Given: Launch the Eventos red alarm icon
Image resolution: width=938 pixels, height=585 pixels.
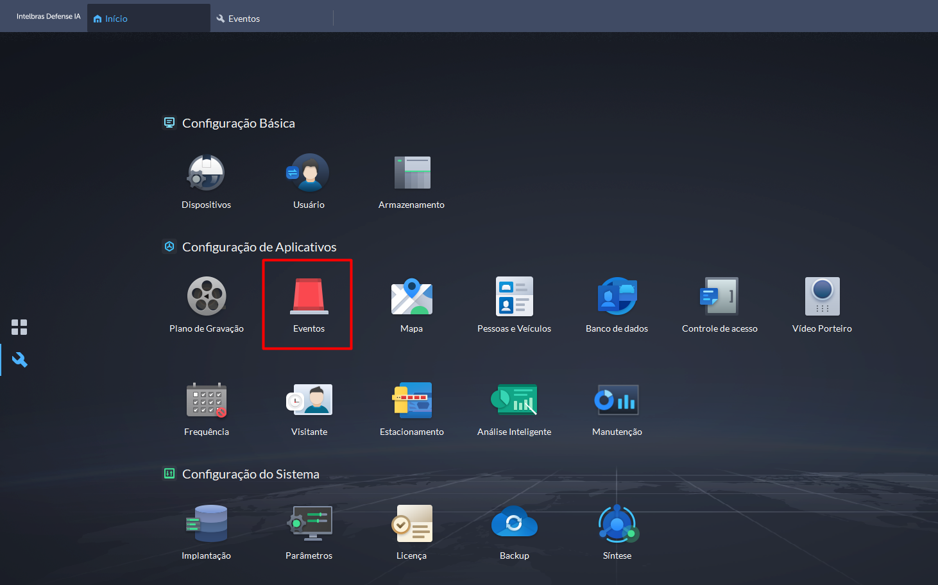Looking at the screenshot, I should point(309,296).
